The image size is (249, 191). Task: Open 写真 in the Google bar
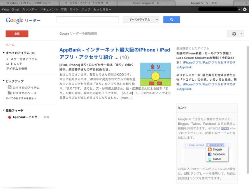tap(64, 9)
